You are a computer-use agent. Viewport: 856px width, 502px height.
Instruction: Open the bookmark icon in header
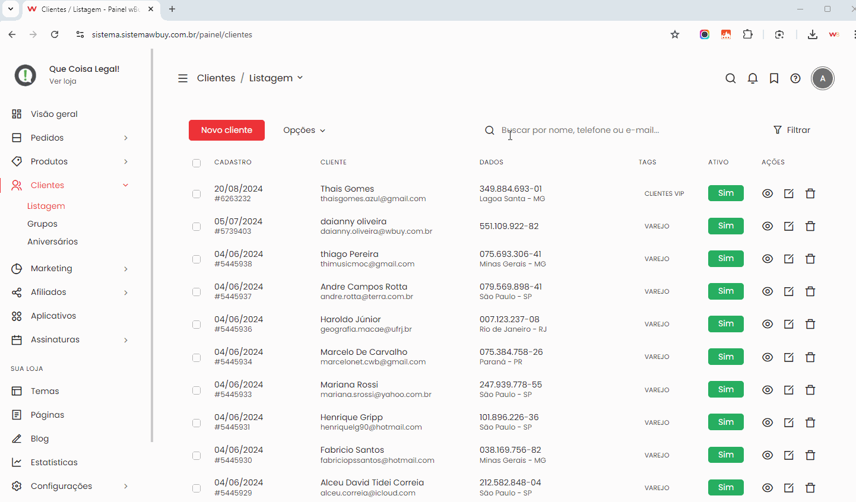pyautogui.click(x=774, y=78)
